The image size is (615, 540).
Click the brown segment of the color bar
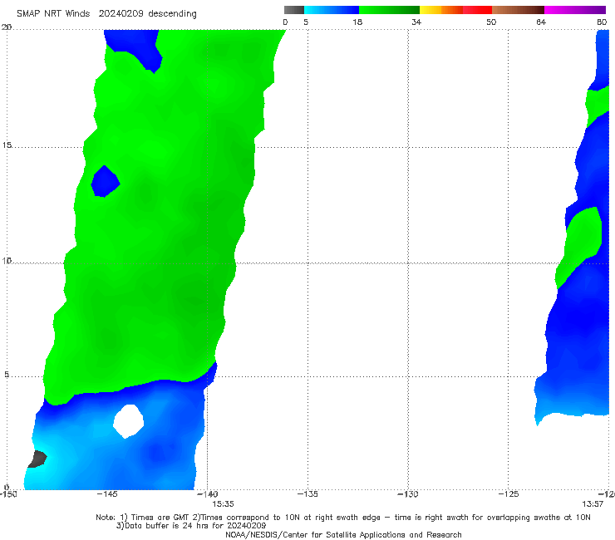518,10
